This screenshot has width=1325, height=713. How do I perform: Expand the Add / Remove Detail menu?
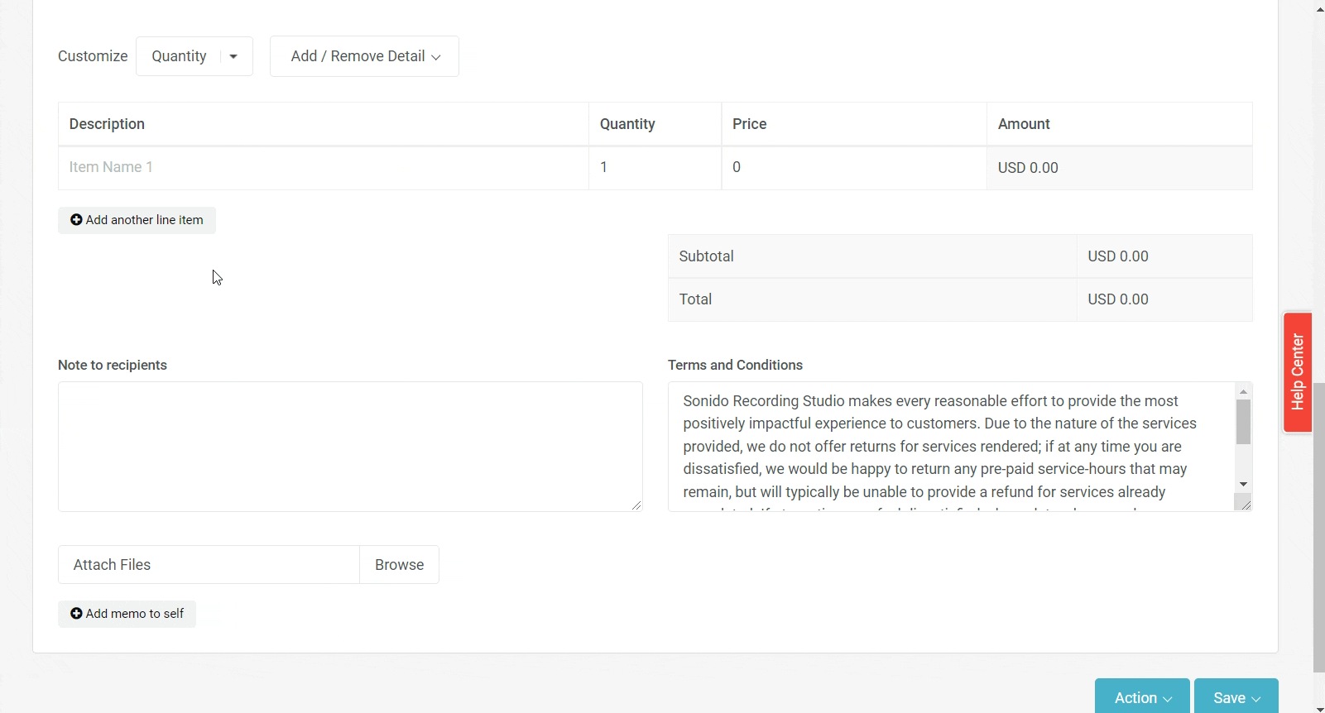coord(364,56)
